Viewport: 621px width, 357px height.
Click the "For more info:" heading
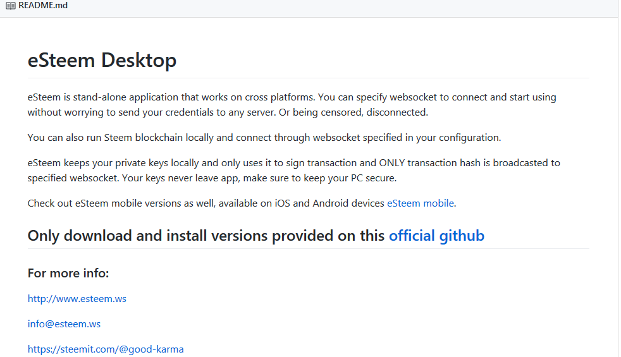(68, 273)
